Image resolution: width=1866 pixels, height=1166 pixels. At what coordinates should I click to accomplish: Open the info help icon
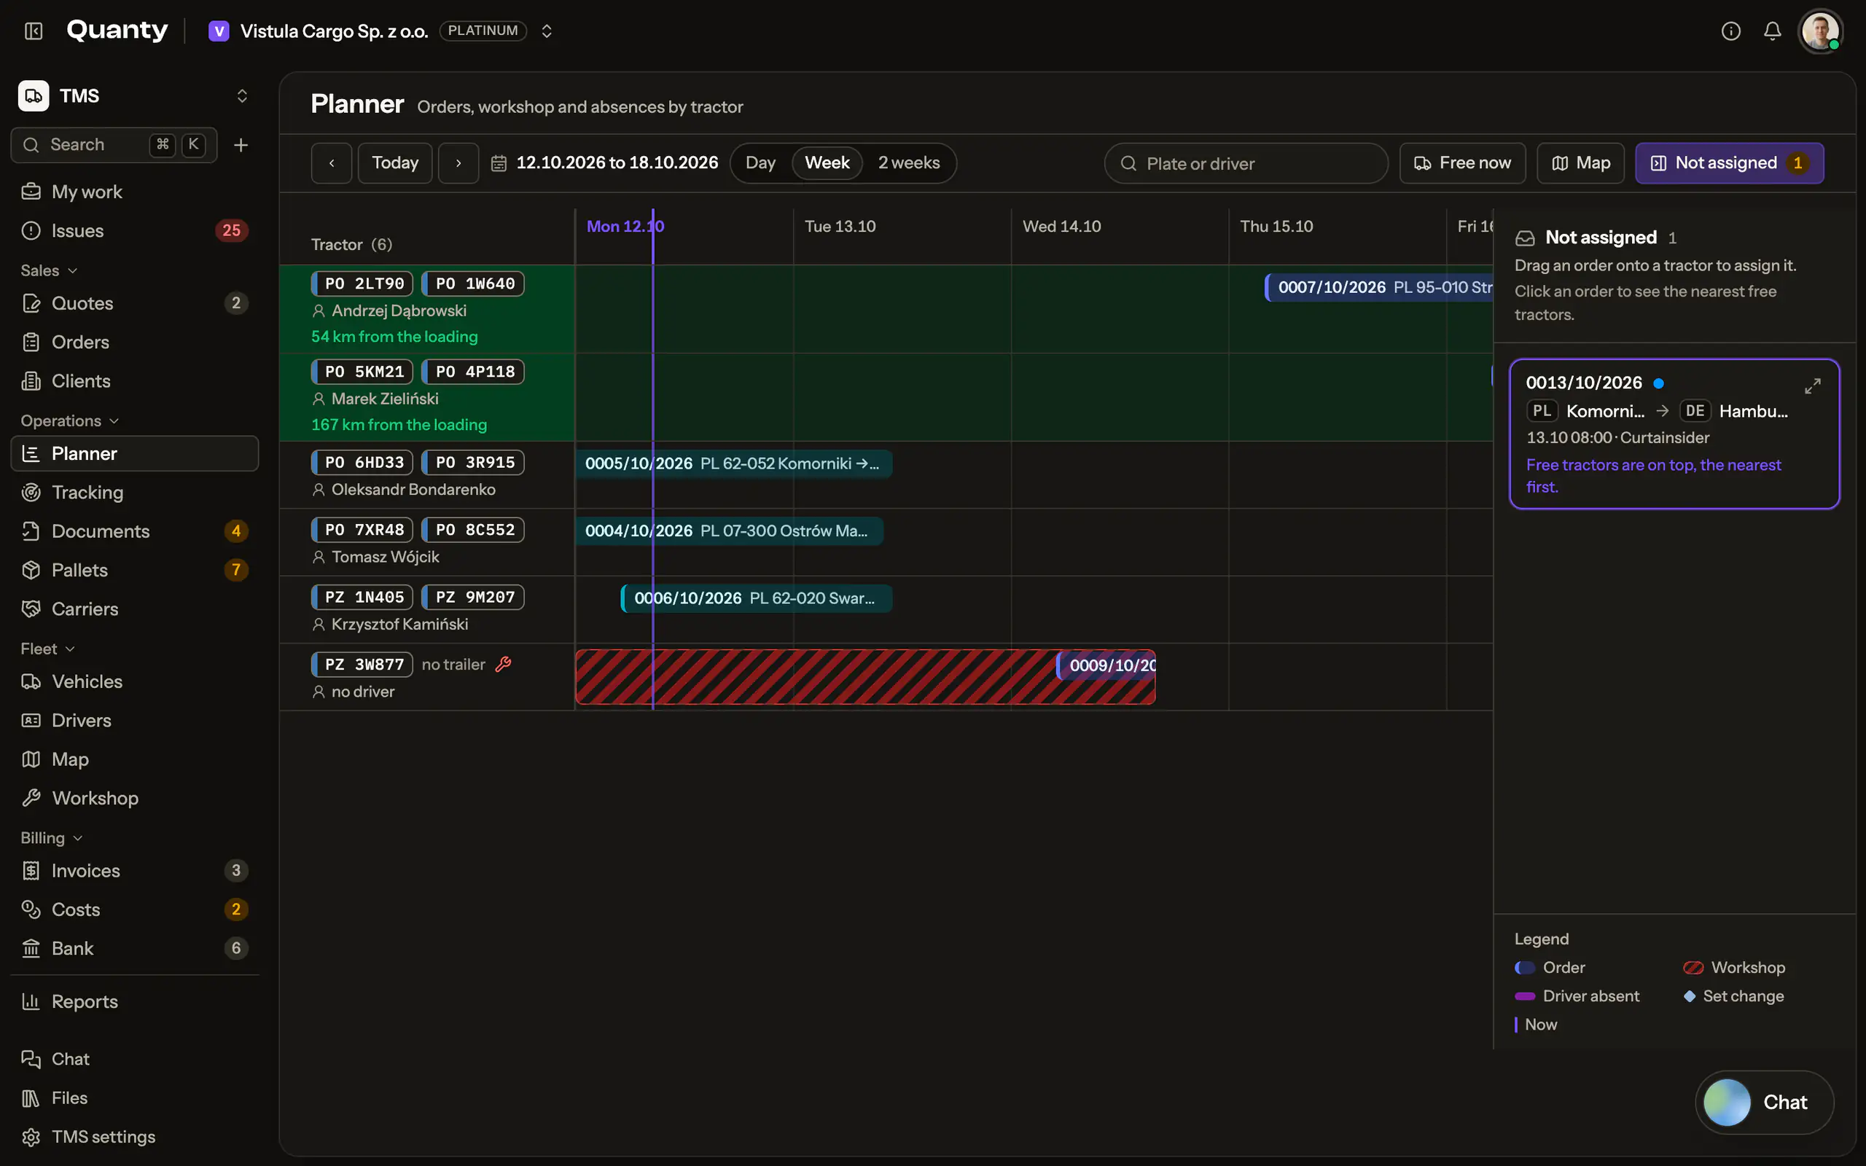1731,31
